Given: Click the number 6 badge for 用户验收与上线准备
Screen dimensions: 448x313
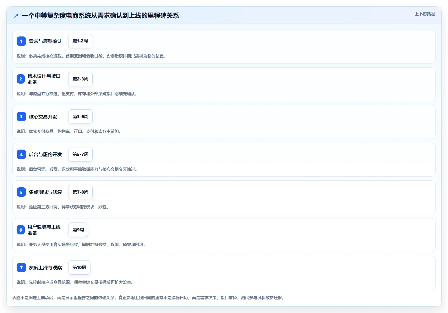Looking at the screenshot, I should (21, 230).
